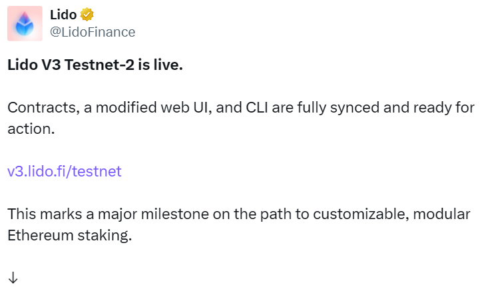Open the v3.lido.fi/testnet link
Screen dimensions: 484x287
coord(64,171)
